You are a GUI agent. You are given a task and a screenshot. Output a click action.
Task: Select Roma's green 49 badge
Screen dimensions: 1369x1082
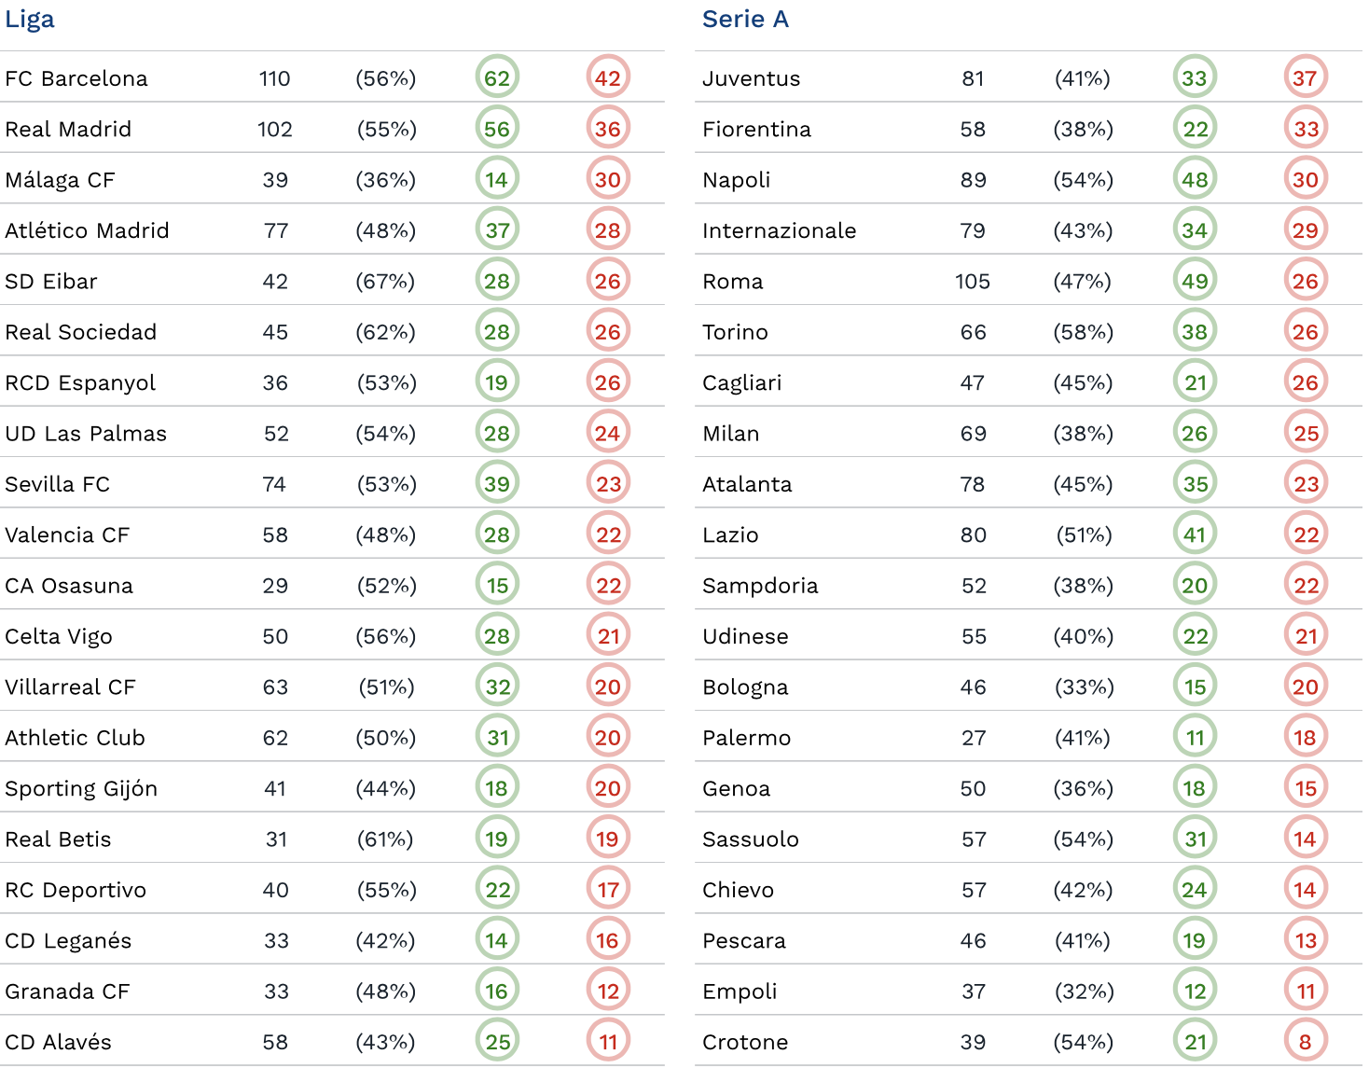1195,281
